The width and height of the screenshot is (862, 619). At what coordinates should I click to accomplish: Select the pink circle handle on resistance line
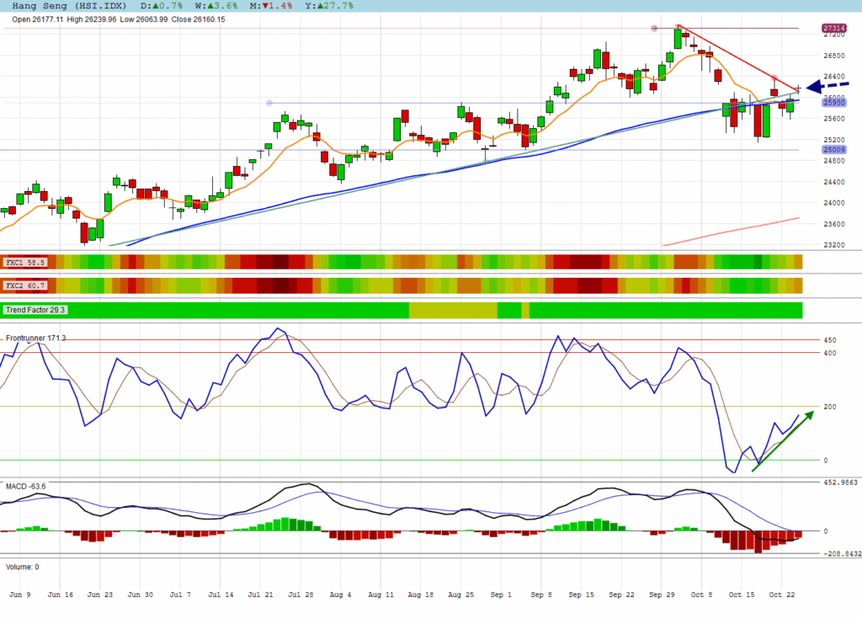(x=655, y=29)
